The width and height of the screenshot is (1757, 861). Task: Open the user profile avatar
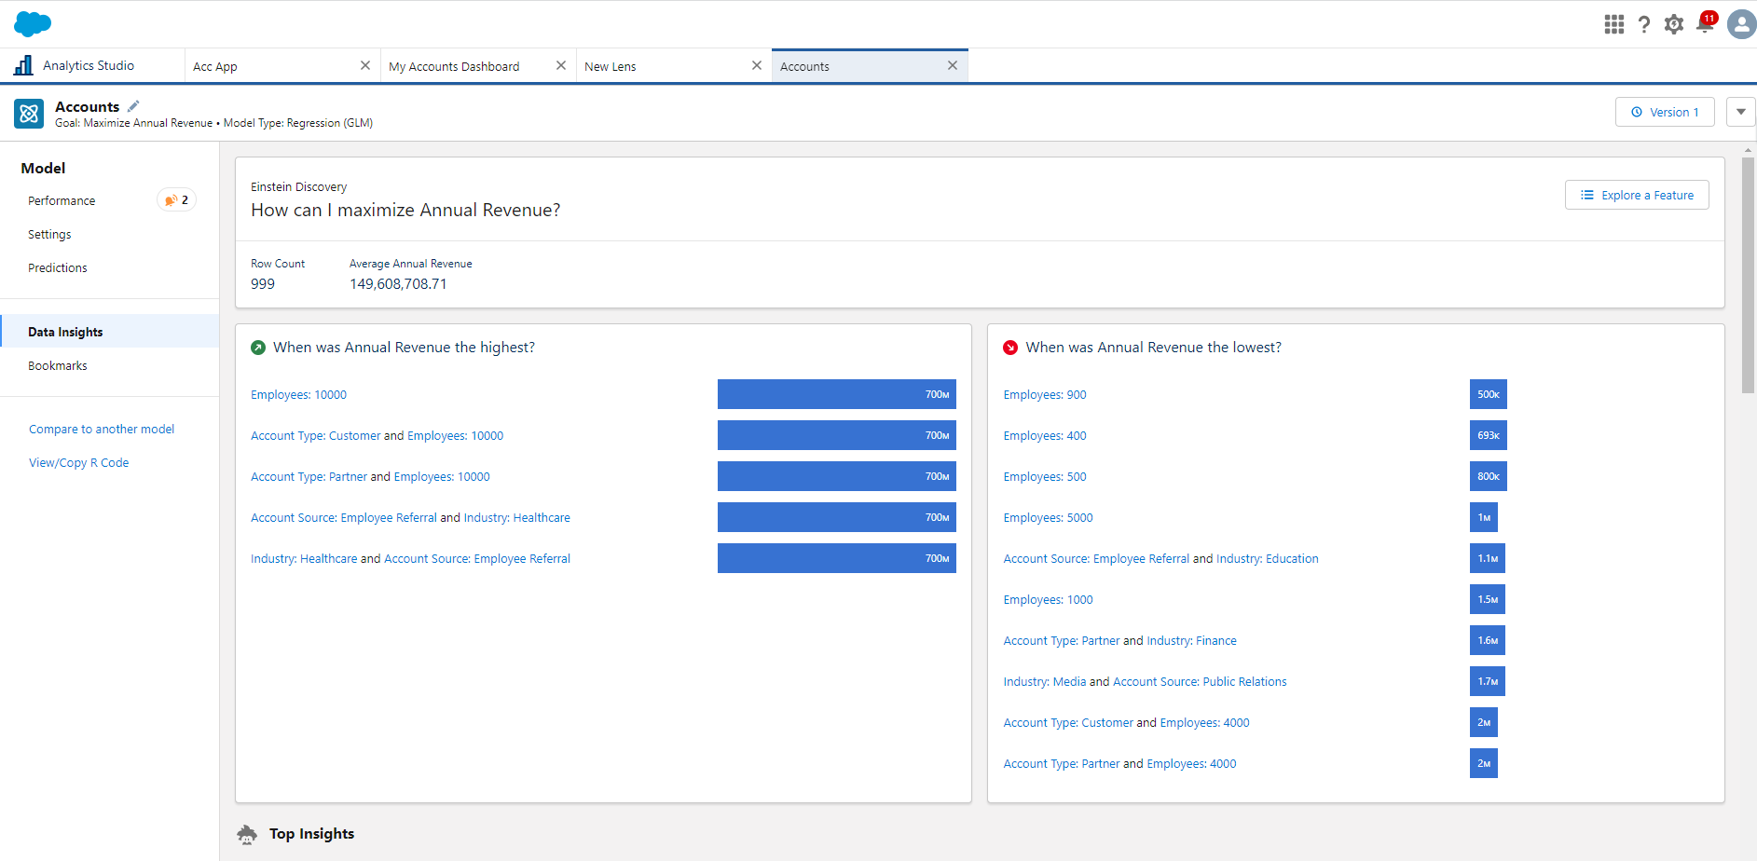point(1741,24)
